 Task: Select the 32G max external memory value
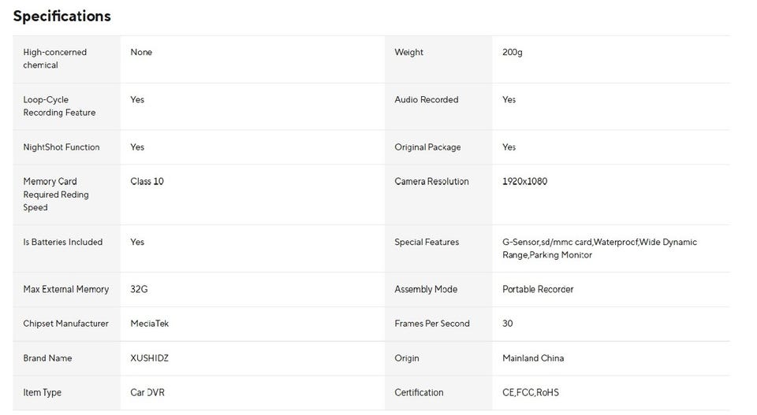139,289
